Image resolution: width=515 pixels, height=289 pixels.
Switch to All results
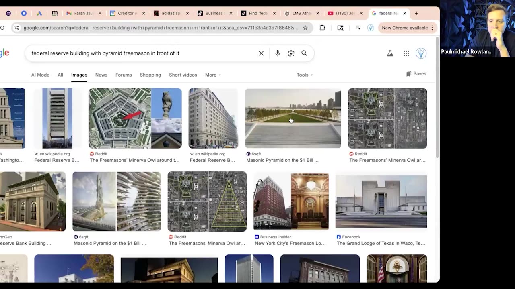pos(60,75)
